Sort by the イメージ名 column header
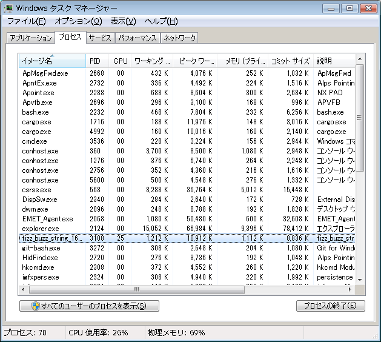Viewport: 381px width, 342px height. [x=52, y=61]
